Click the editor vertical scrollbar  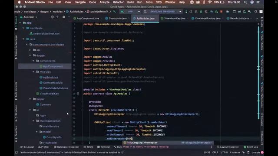coord(258,72)
